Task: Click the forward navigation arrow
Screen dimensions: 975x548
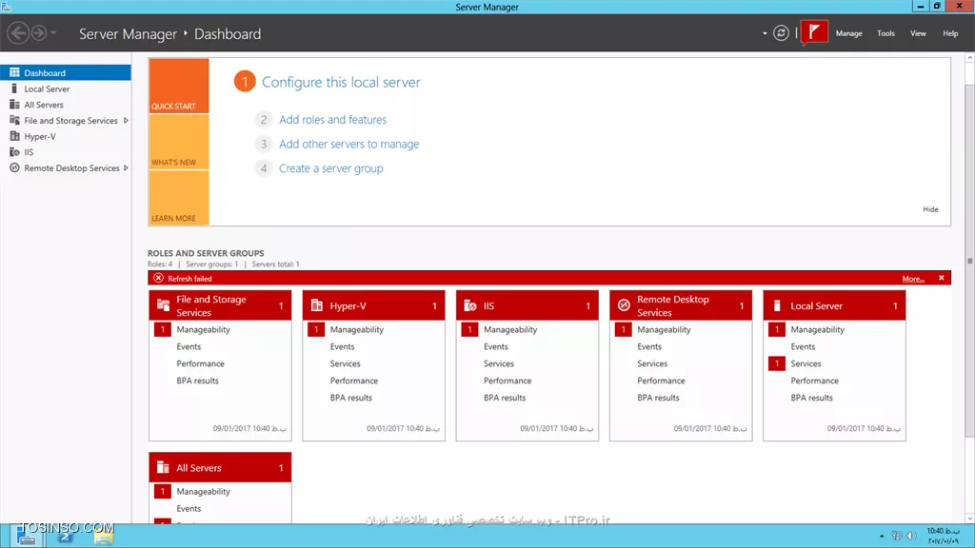Action: click(38, 33)
